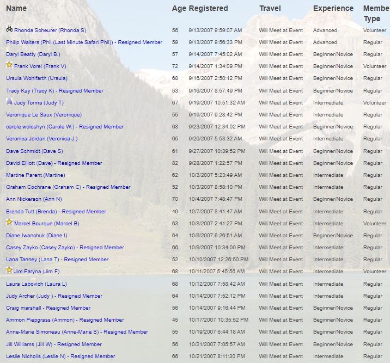390x363 pixels.
Task: Open Dave Schmidt's member page
Action: coord(34,151)
